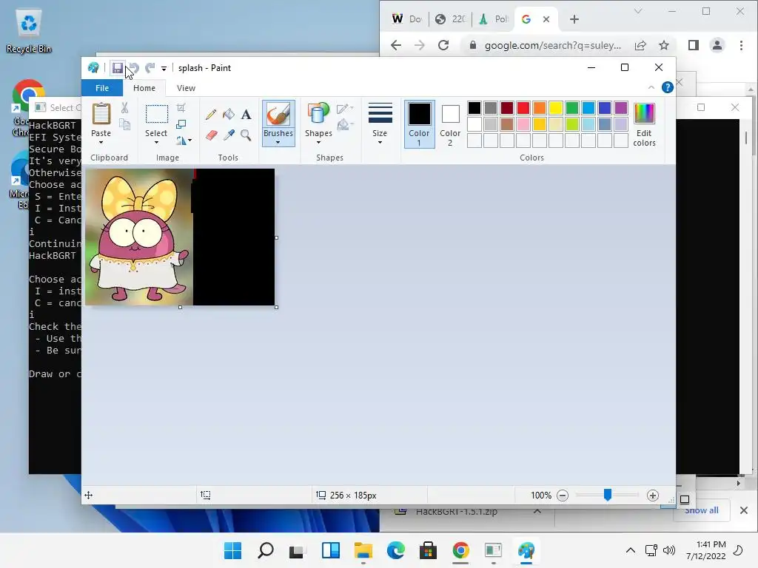
Task: Click the Chrome address bar
Action: tap(553, 45)
